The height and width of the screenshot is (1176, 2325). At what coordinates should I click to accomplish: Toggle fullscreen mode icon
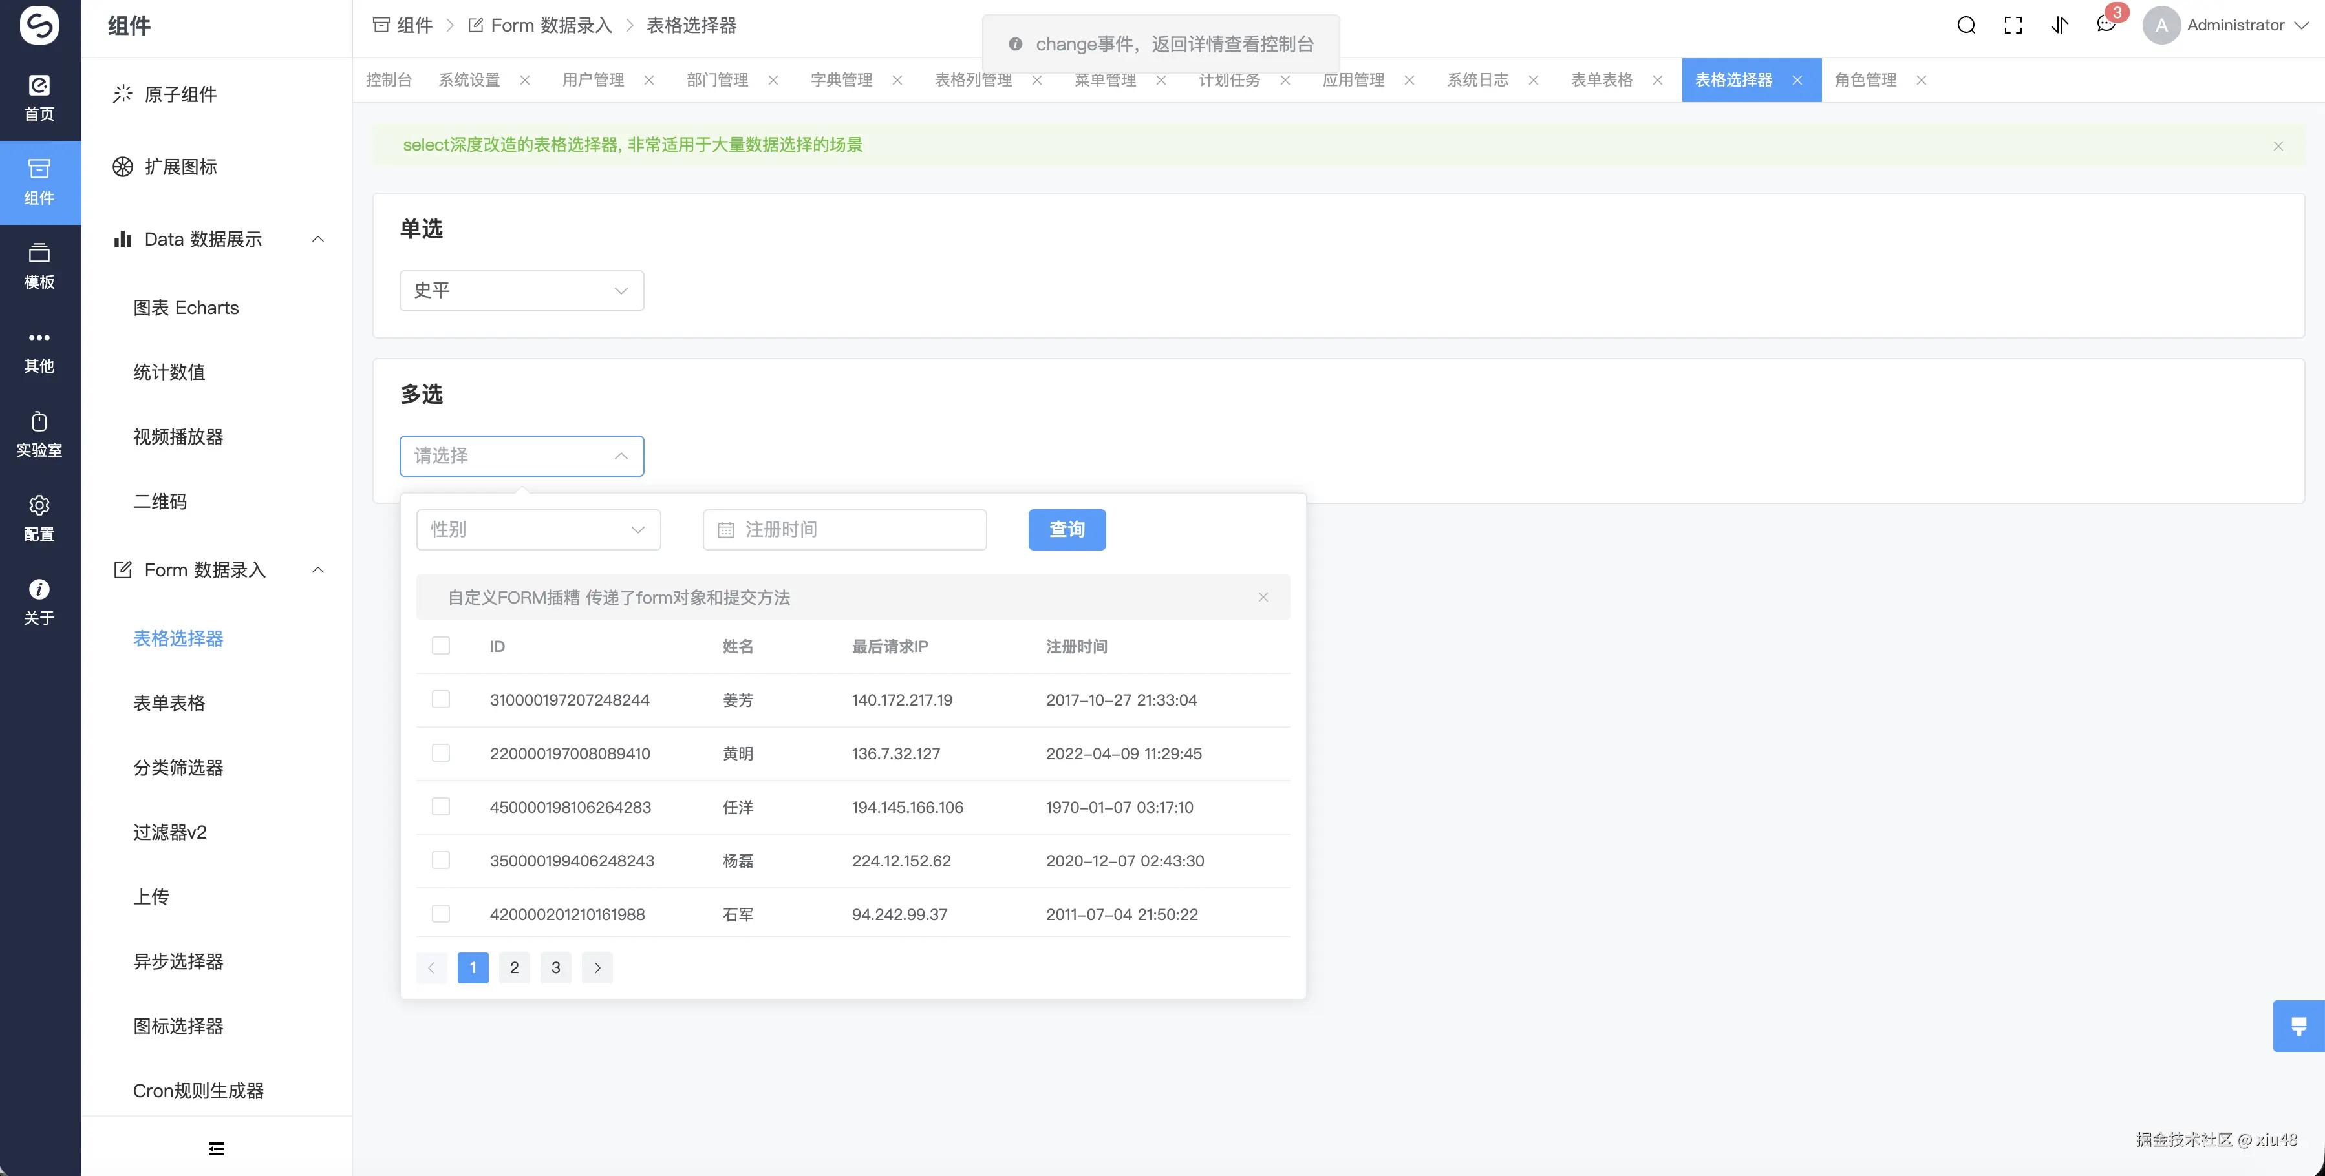coord(2013,25)
